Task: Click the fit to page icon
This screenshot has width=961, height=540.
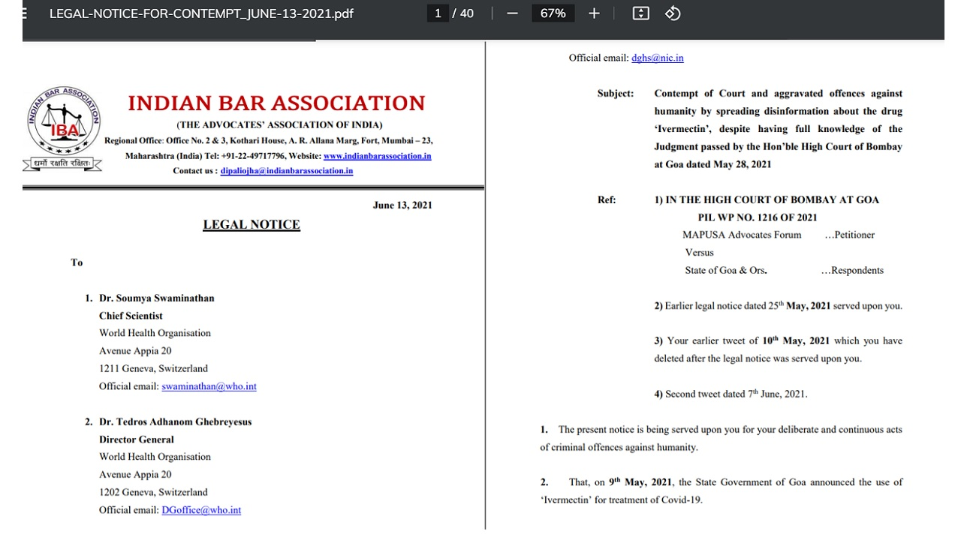Action: pos(640,13)
